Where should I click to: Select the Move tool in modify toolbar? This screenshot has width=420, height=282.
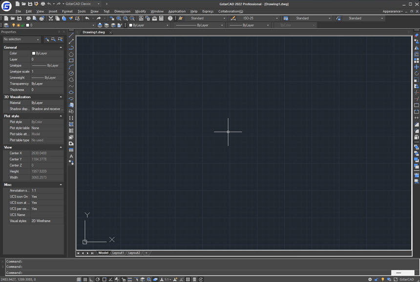[417, 67]
